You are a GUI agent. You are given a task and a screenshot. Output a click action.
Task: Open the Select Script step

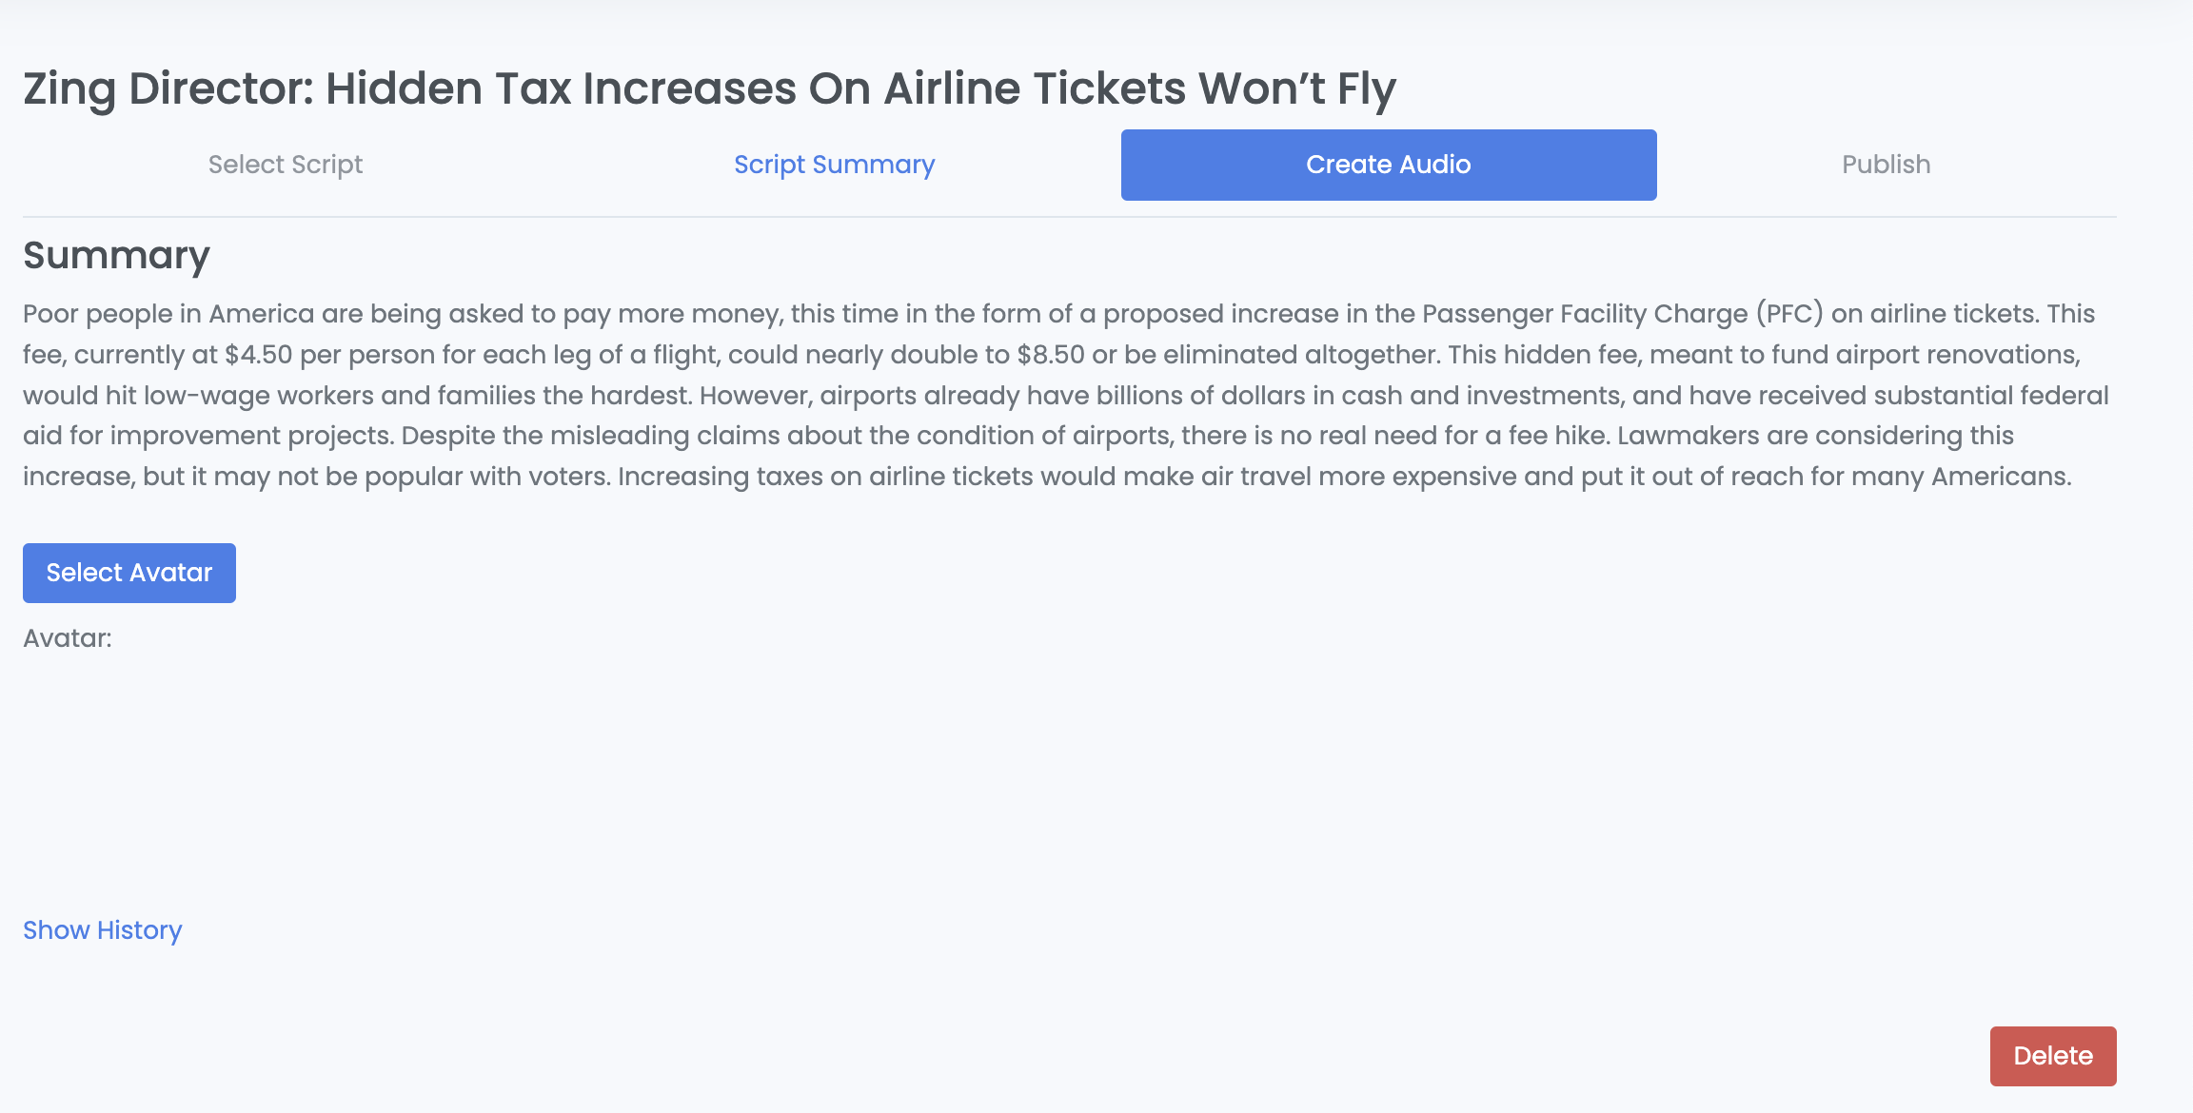click(286, 165)
